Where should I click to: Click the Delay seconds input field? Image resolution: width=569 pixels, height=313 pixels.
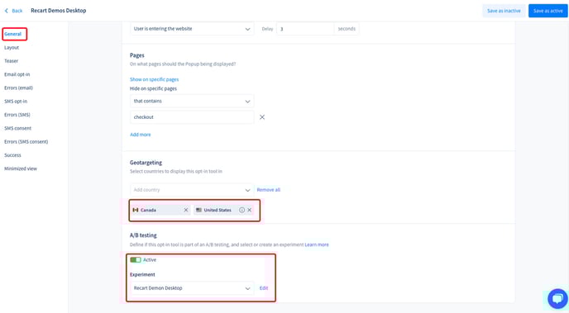click(x=305, y=29)
